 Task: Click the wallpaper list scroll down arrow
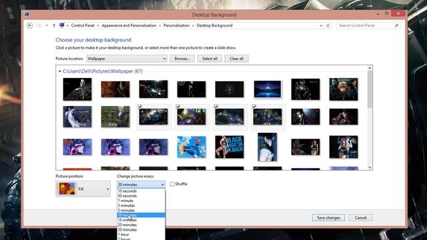click(x=370, y=167)
